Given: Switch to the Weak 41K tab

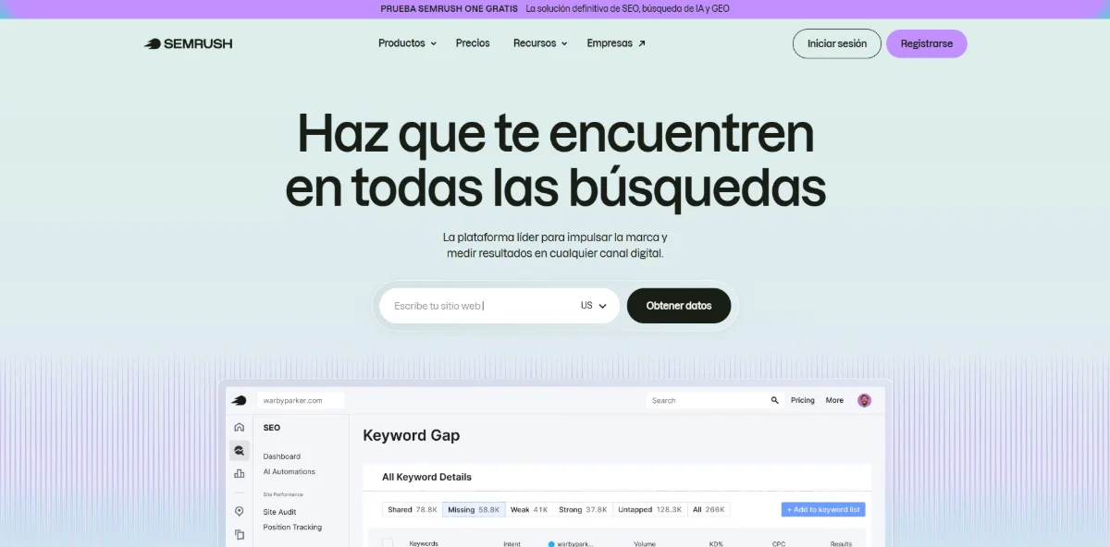Looking at the screenshot, I should click(x=529, y=509).
